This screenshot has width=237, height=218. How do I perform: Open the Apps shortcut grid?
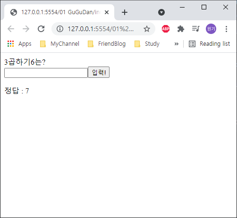pyautogui.click(x=19, y=44)
